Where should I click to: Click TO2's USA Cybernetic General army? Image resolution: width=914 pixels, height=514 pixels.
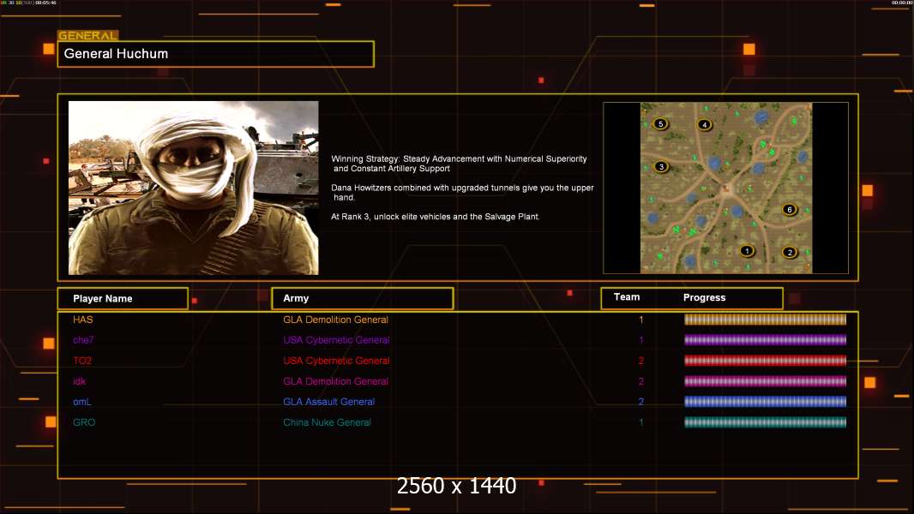pos(336,361)
